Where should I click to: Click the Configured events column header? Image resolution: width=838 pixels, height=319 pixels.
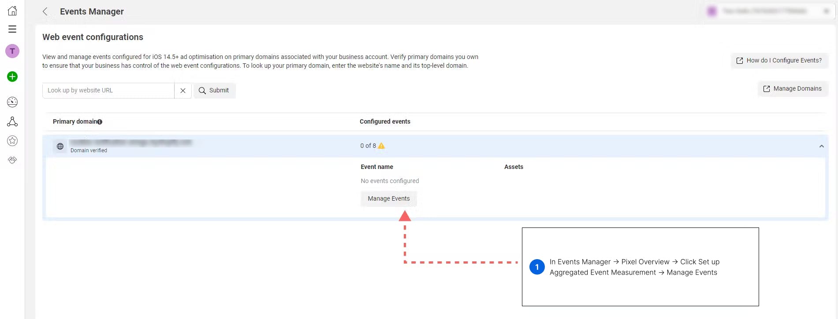coord(385,121)
